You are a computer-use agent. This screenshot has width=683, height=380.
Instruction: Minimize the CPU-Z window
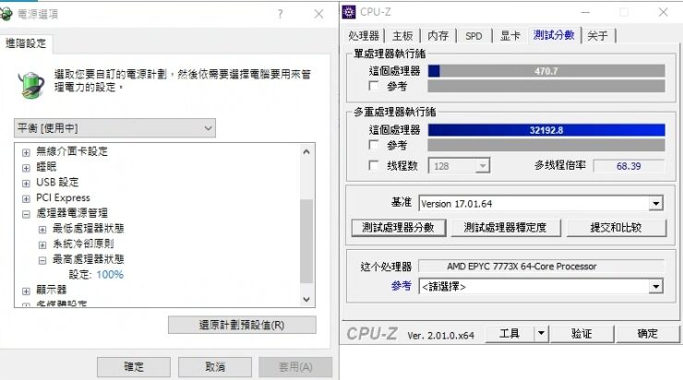pyautogui.click(x=585, y=12)
